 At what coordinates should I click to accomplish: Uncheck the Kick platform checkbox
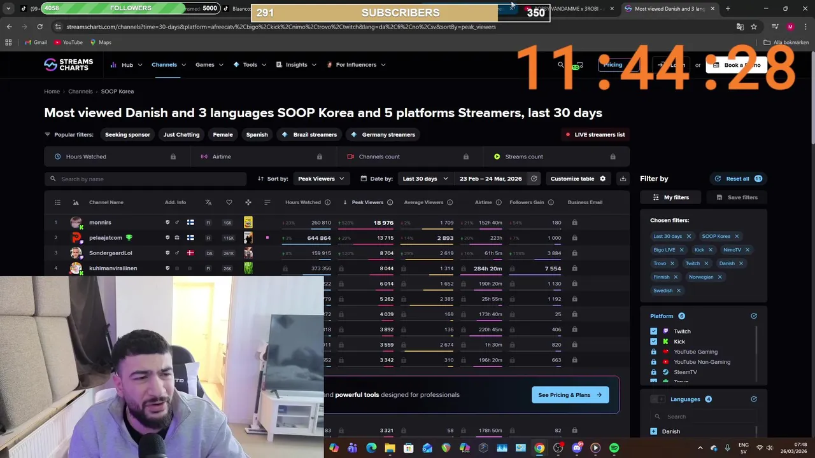653,342
